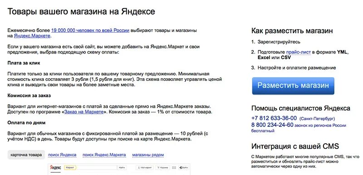Click the 'Оплата по дням' subheading
This screenshot has height=175, width=363.
click(26, 123)
